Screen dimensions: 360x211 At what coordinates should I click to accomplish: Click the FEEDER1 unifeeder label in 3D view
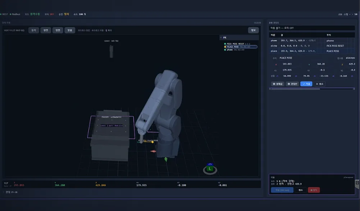tap(111, 117)
